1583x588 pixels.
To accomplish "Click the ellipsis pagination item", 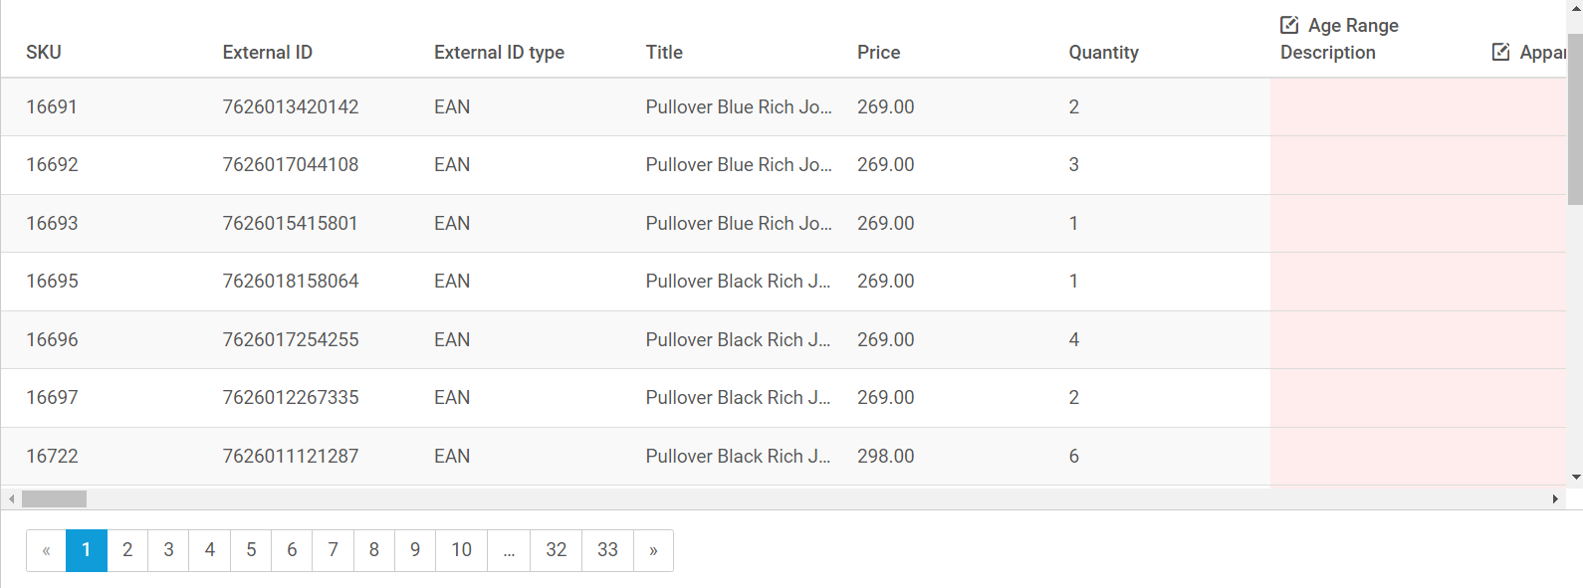I will click(509, 550).
